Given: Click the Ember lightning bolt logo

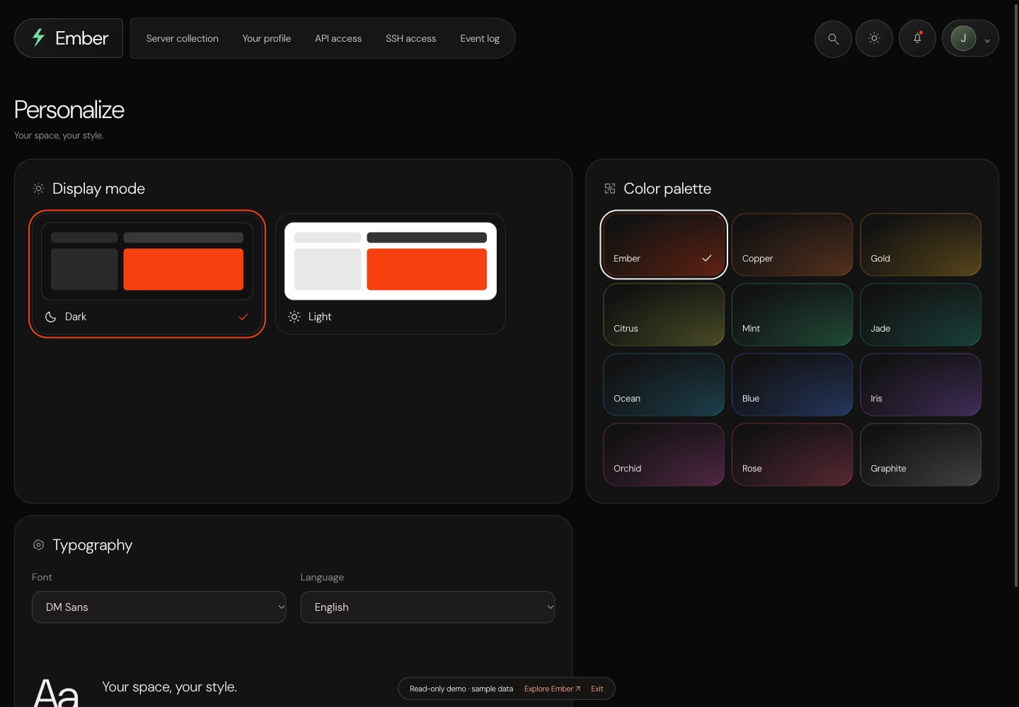Looking at the screenshot, I should [x=39, y=37].
